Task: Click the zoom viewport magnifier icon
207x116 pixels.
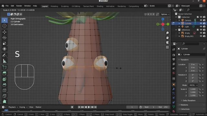Action: click(x=167, y=33)
